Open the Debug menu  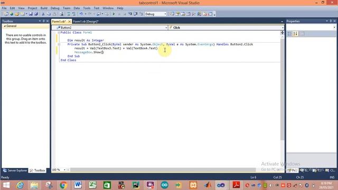coord(55,8)
